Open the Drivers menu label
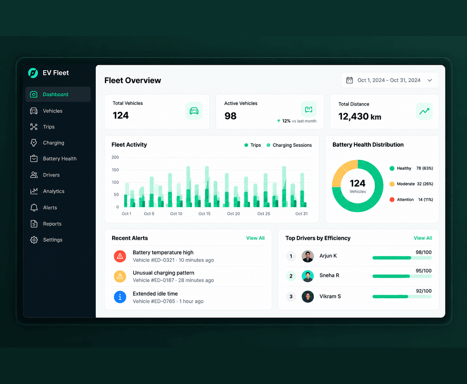Viewport: 467px width, 384px height. (51, 175)
